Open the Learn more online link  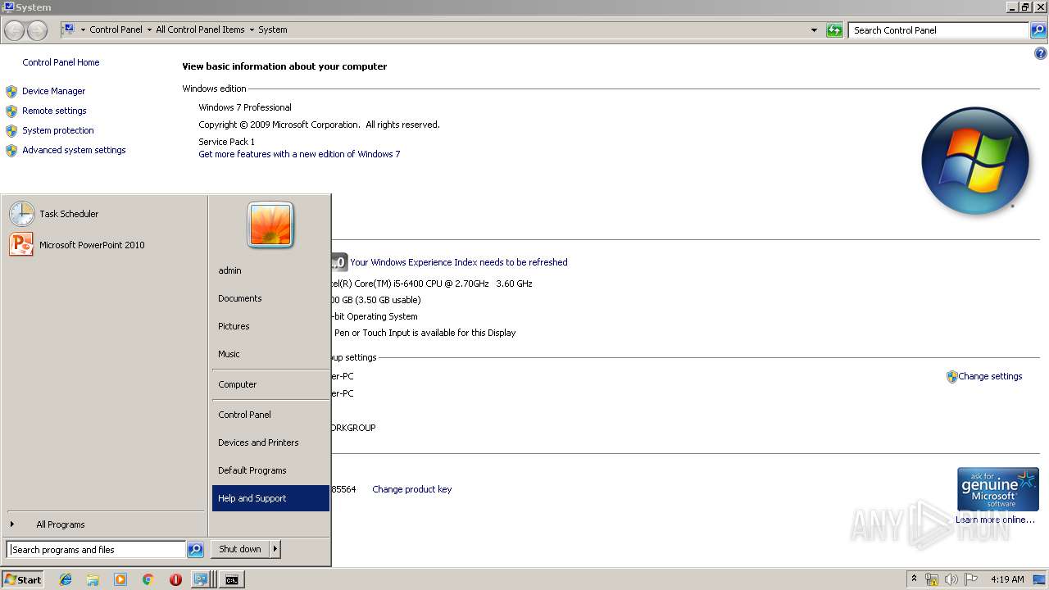995,520
